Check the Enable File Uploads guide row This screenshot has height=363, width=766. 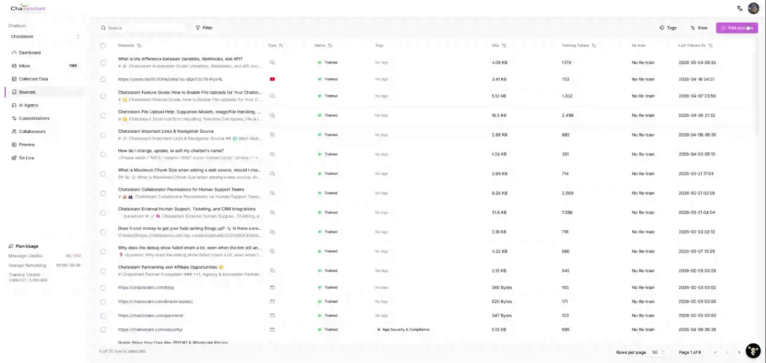pos(103,96)
